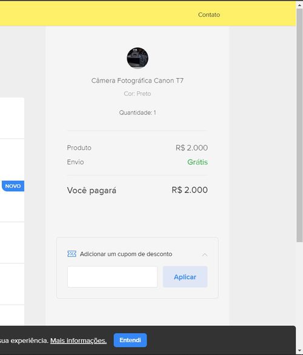Focus the coupon code input field

pos(112,277)
